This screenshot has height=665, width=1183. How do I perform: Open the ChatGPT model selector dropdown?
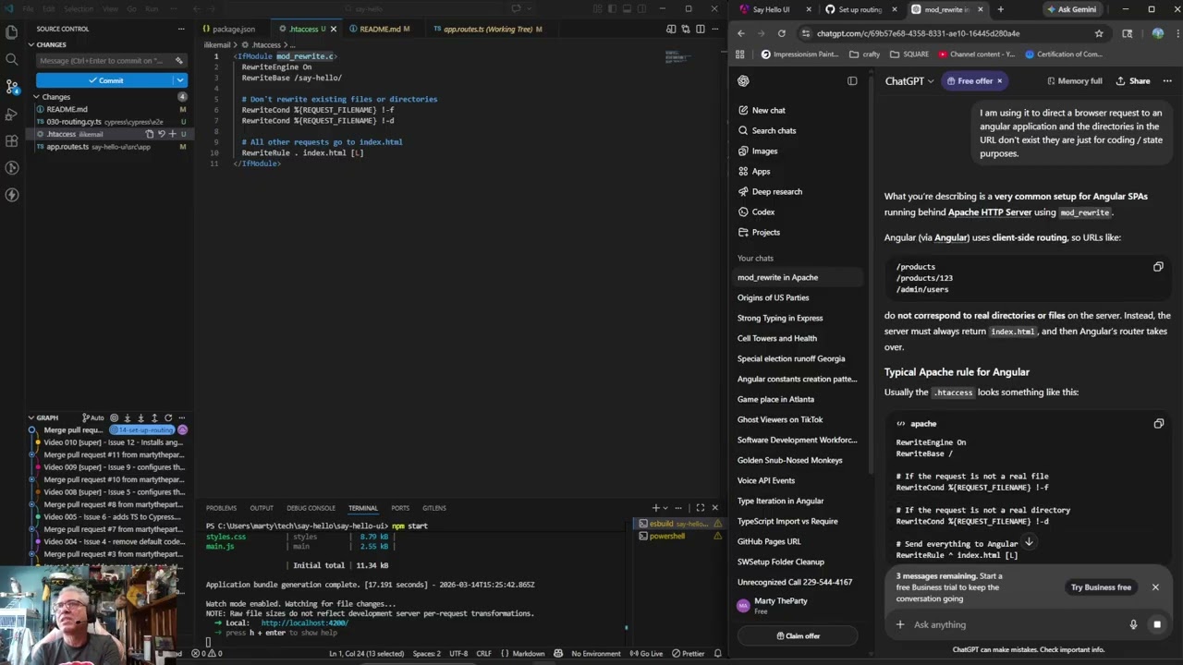click(909, 81)
